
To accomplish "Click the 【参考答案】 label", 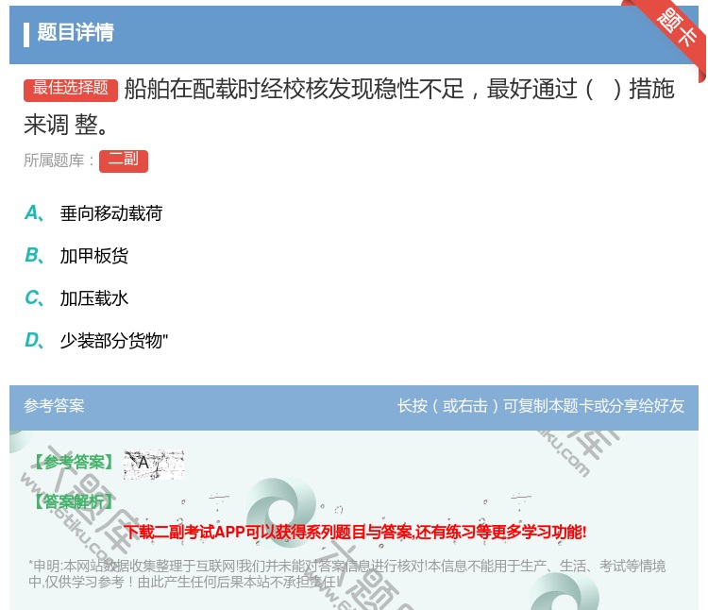I will click(x=74, y=463).
